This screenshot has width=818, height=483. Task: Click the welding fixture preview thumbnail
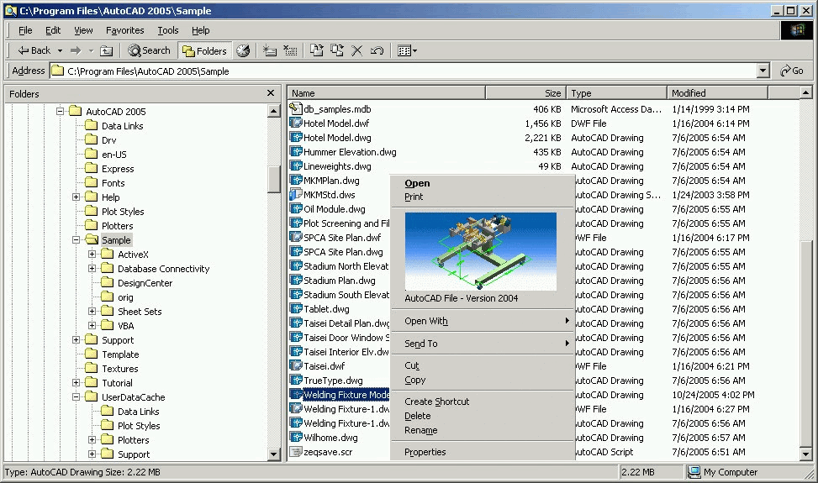[x=481, y=251]
